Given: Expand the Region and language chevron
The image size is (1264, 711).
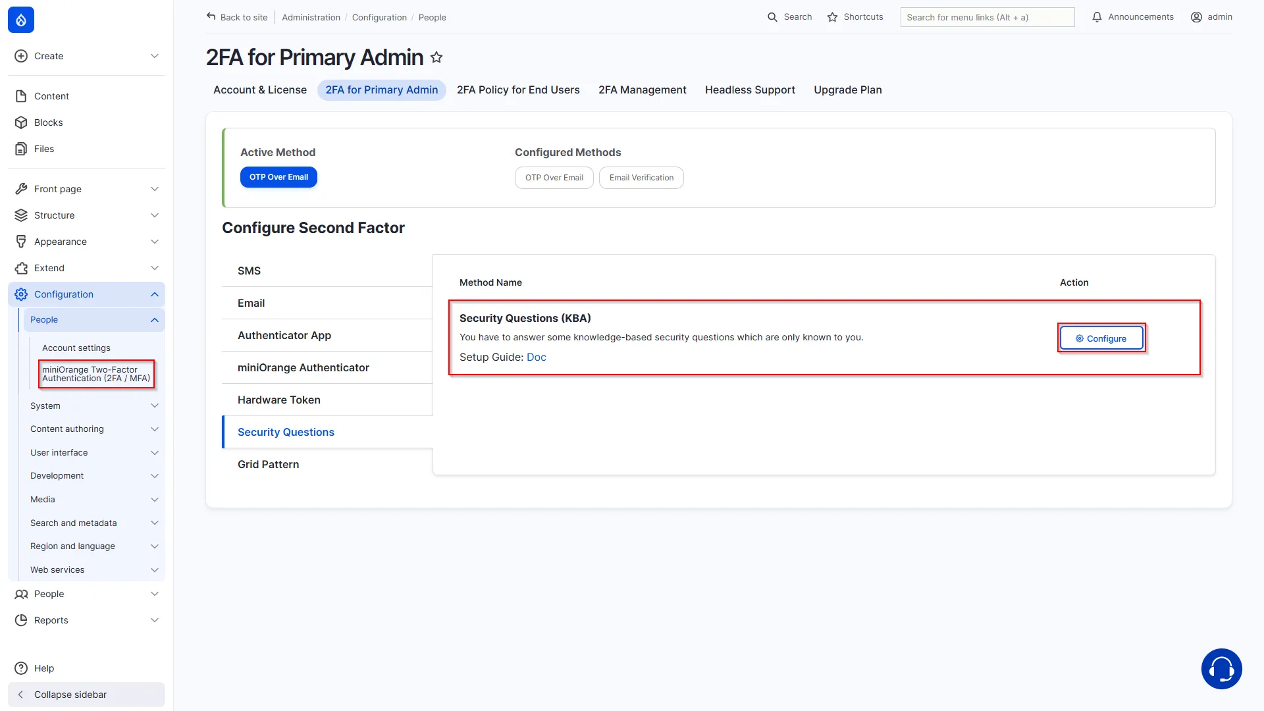Looking at the screenshot, I should point(155,546).
